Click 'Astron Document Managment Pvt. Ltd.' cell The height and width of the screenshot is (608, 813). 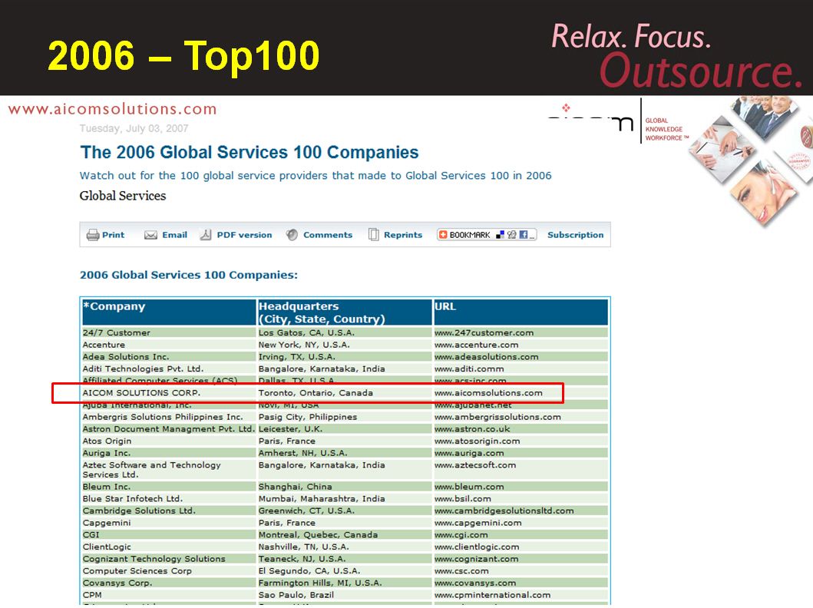coord(168,428)
